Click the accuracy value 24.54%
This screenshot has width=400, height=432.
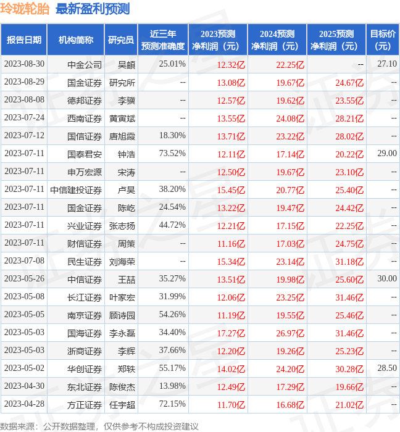pyautogui.click(x=172, y=207)
